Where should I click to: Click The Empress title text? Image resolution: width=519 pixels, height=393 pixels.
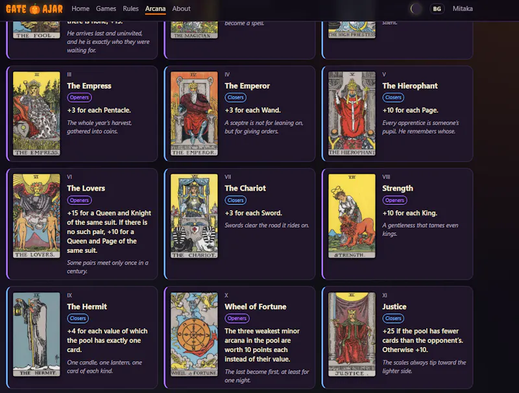(89, 86)
